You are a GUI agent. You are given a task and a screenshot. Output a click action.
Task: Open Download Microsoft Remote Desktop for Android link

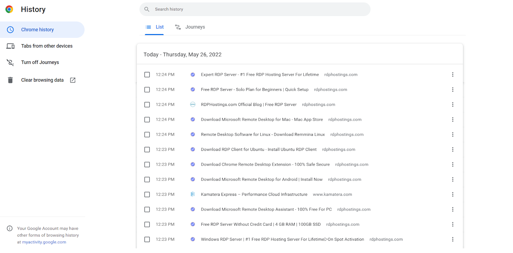(x=262, y=179)
